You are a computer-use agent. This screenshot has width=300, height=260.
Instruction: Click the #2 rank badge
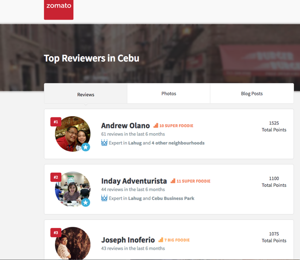[56, 177]
